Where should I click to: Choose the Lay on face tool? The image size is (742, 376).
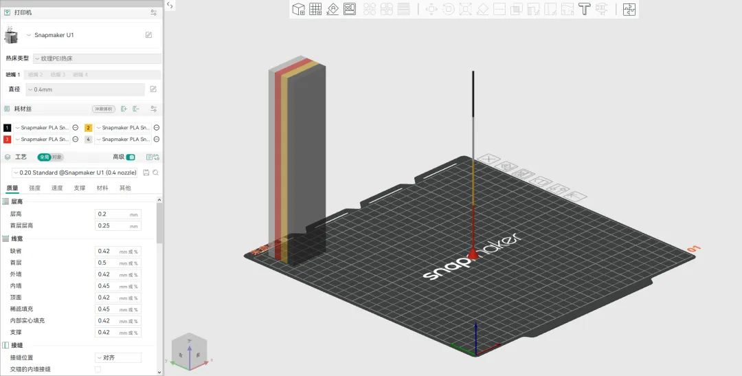(482, 9)
